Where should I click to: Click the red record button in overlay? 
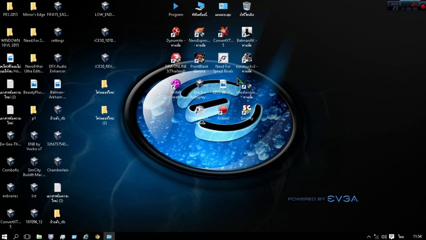coord(423,6)
